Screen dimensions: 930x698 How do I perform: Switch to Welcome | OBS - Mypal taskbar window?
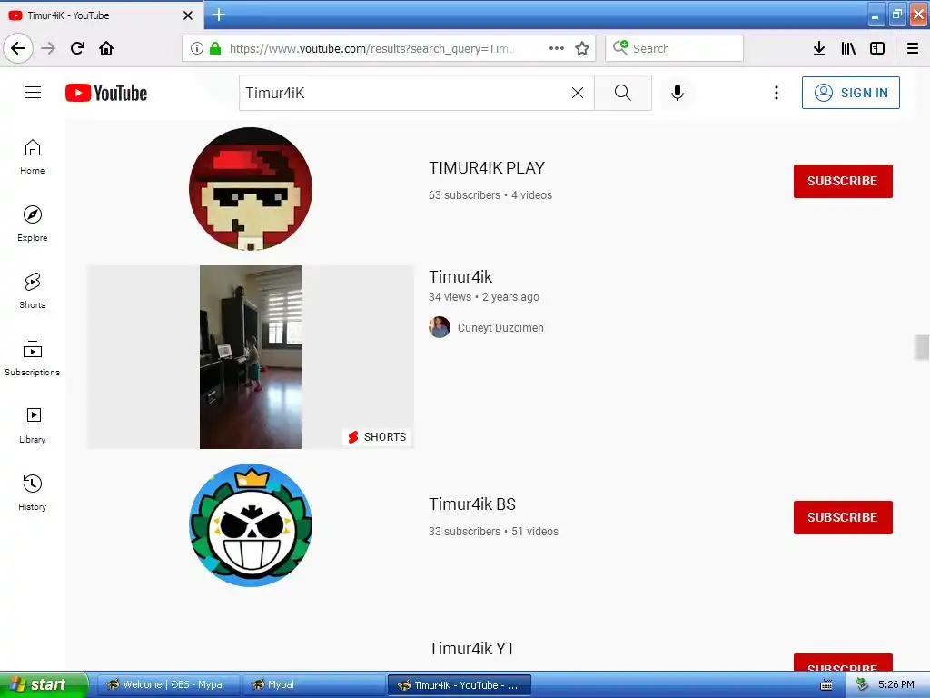[x=168, y=684]
